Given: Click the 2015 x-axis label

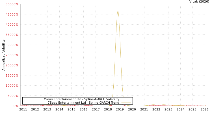Looking at the screenshot, I should [72, 109].
